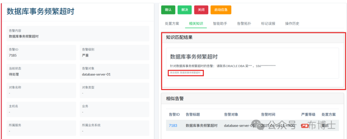Viewport: 347px width, 139px height.
Task: Click the page title 数据库事务频繁超时
Action: pyautogui.click(x=40, y=11)
